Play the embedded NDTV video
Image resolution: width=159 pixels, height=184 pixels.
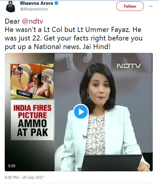[x=81, y=112]
